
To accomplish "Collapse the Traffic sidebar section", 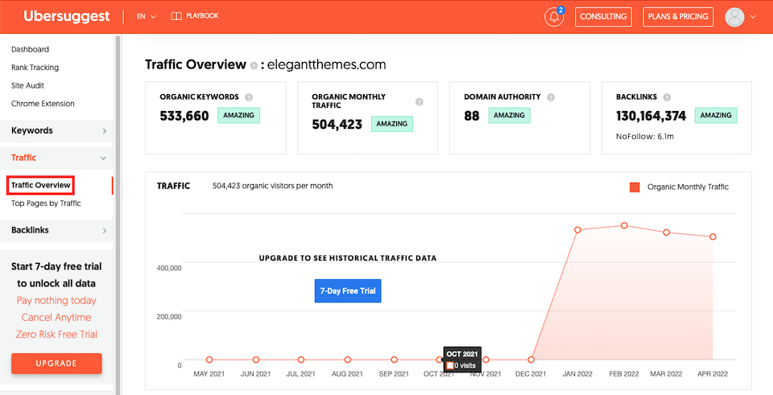I will 56,158.
